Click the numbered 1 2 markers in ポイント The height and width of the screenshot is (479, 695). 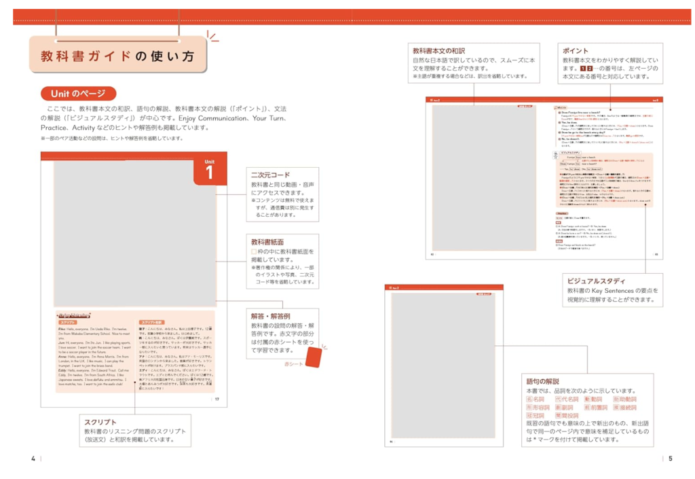(x=586, y=69)
